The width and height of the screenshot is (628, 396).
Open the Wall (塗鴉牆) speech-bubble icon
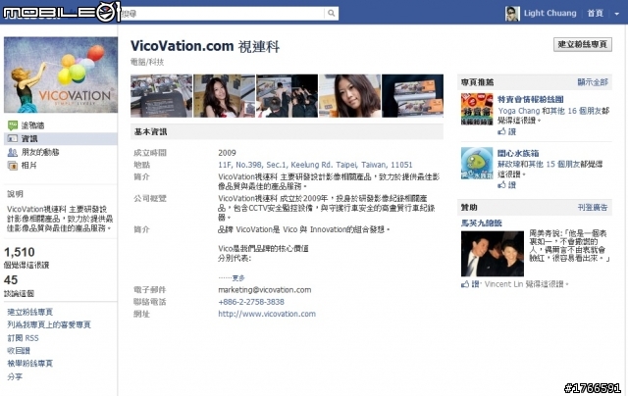click(x=13, y=125)
